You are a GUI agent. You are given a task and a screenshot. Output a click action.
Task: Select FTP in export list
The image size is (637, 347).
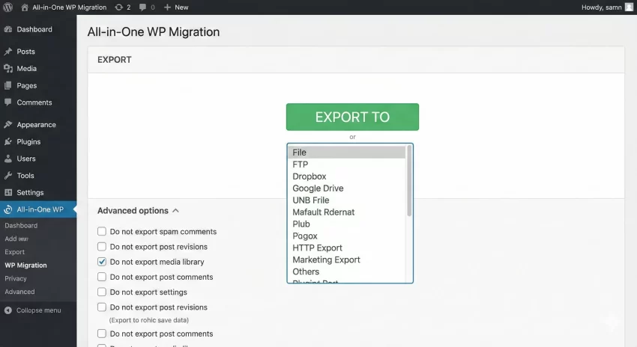click(346, 165)
